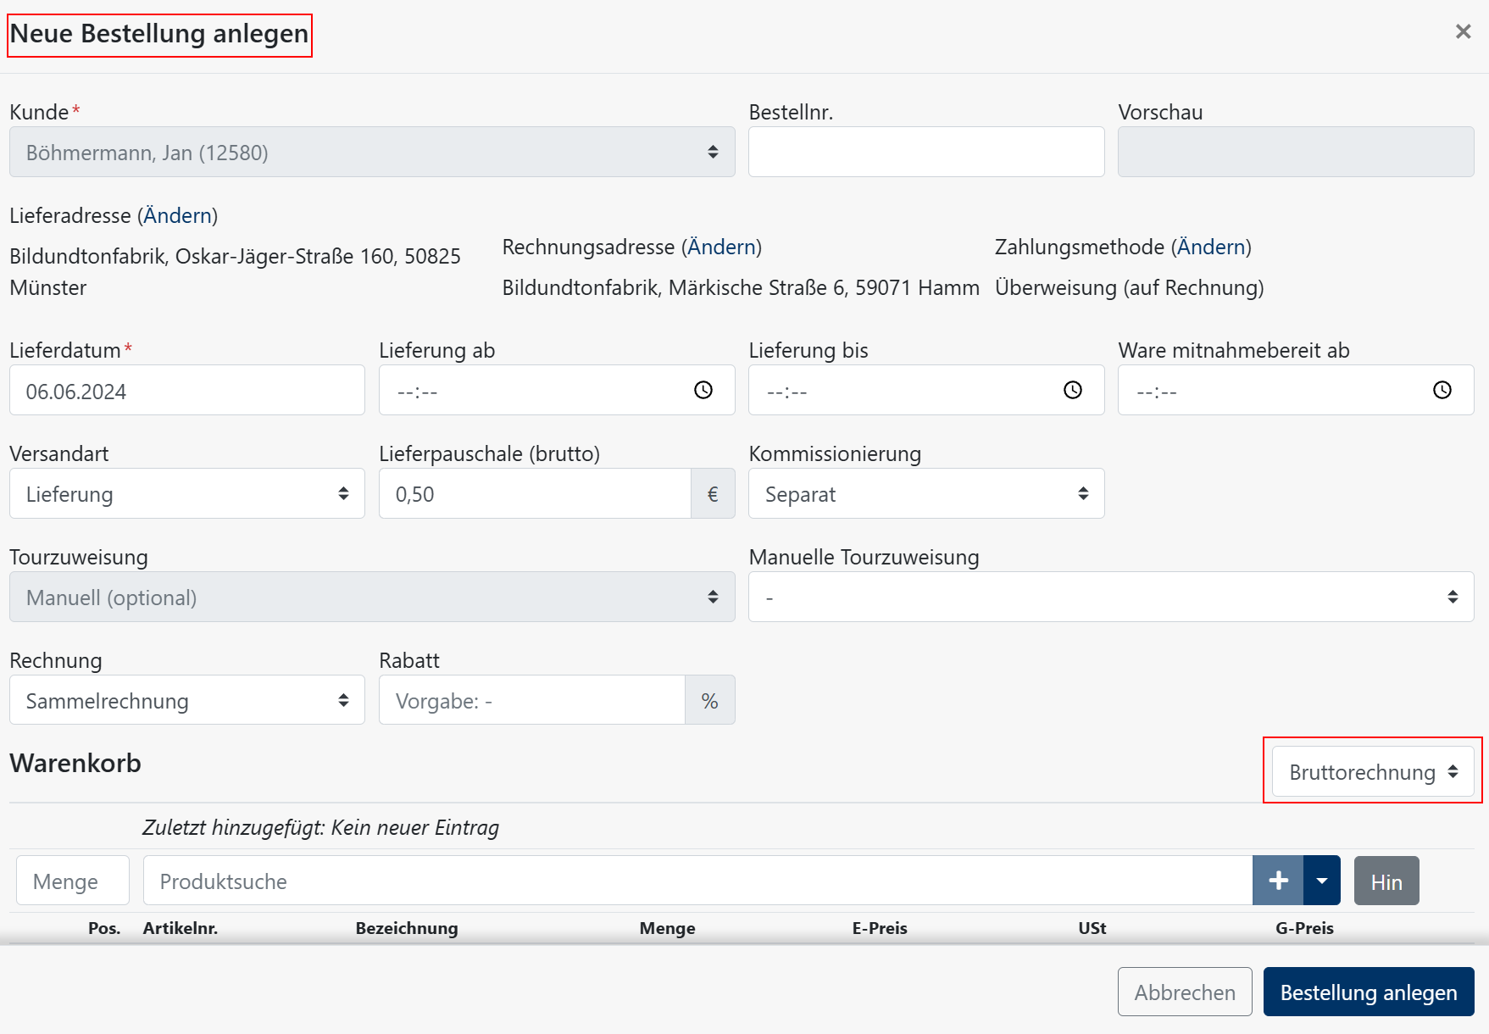Open the Manuelle Tourzuweisung dropdown
Viewport: 1489px width, 1034px height.
tap(1111, 597)
